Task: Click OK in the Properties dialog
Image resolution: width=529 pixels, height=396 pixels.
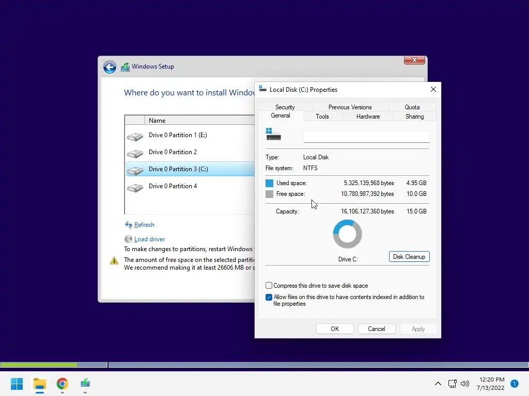Action: coord(335,329)
